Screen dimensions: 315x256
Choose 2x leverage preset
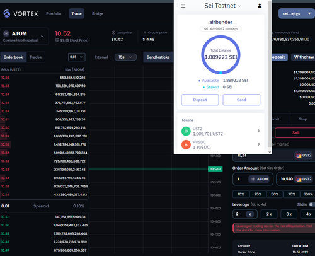269,214
